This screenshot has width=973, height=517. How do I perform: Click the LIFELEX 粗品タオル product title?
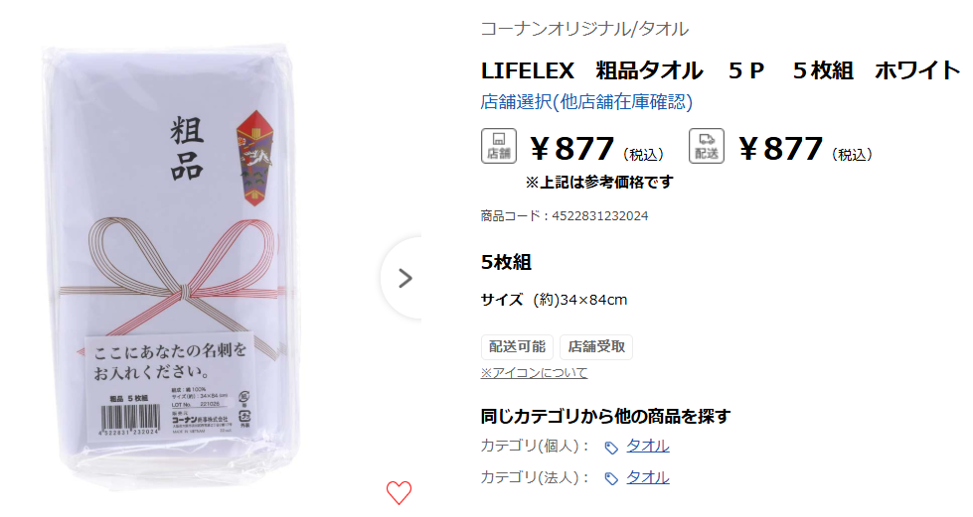pos(721,70)
